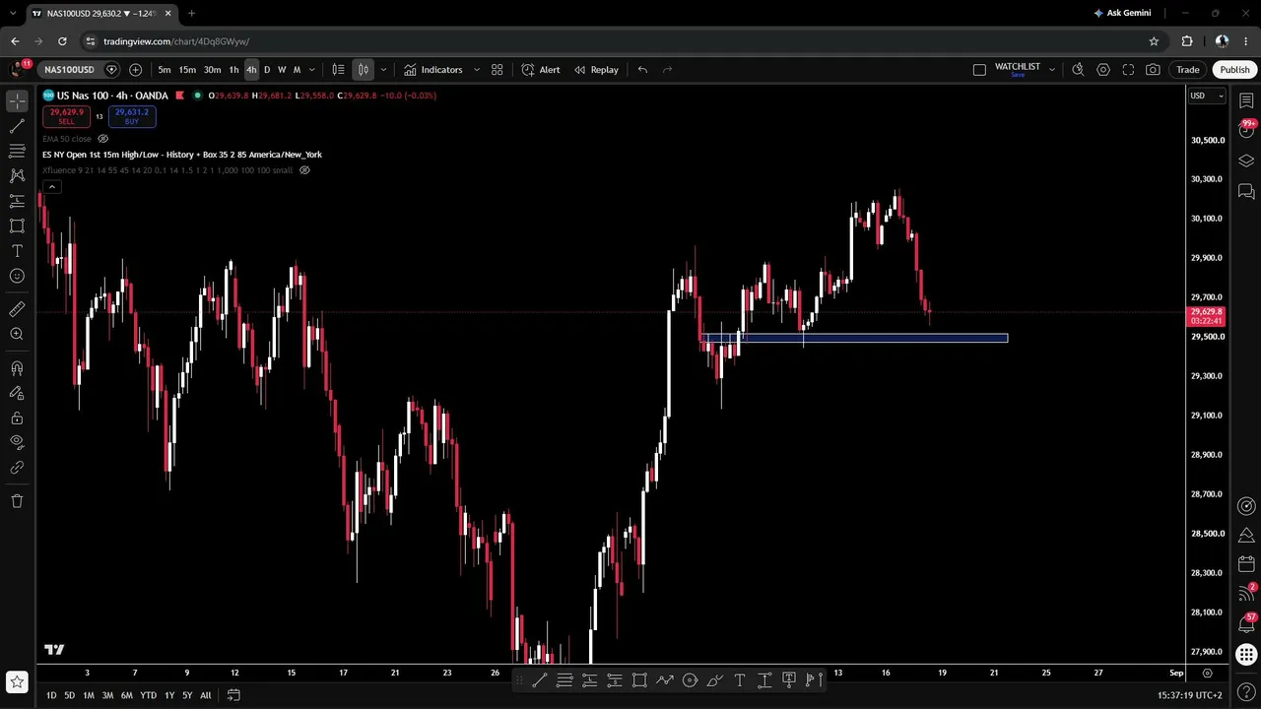1261x709 pixels.
Task: Open the geometric shapes tool
Action: [17, 226]
